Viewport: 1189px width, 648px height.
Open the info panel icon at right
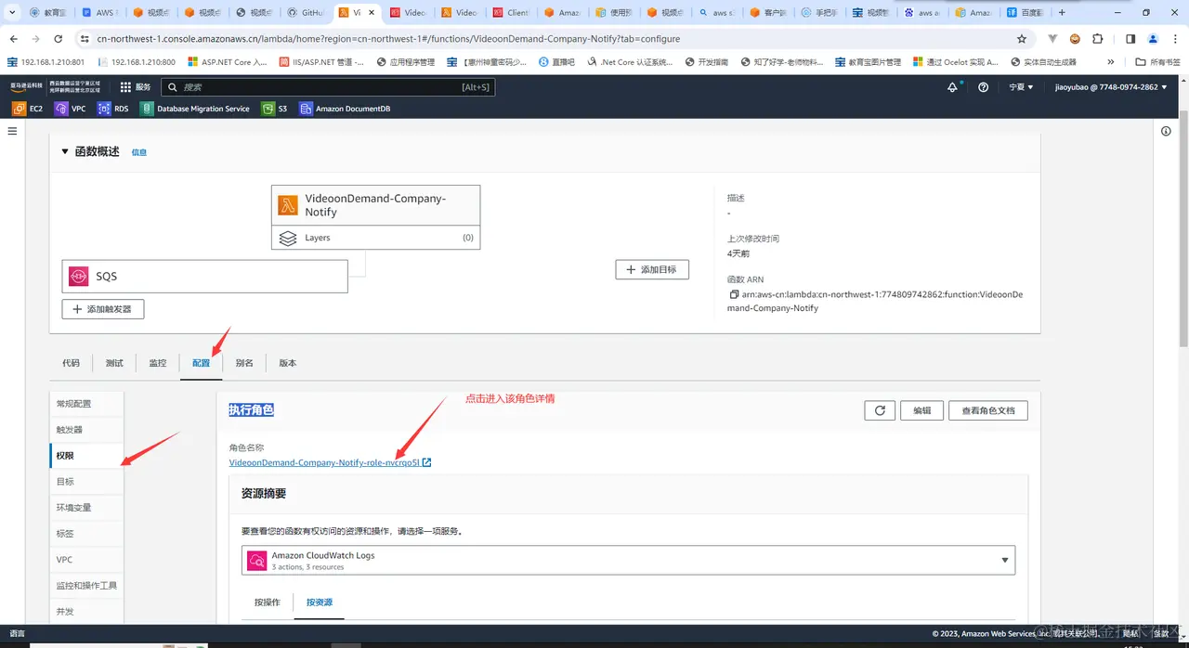[1166, 132]
